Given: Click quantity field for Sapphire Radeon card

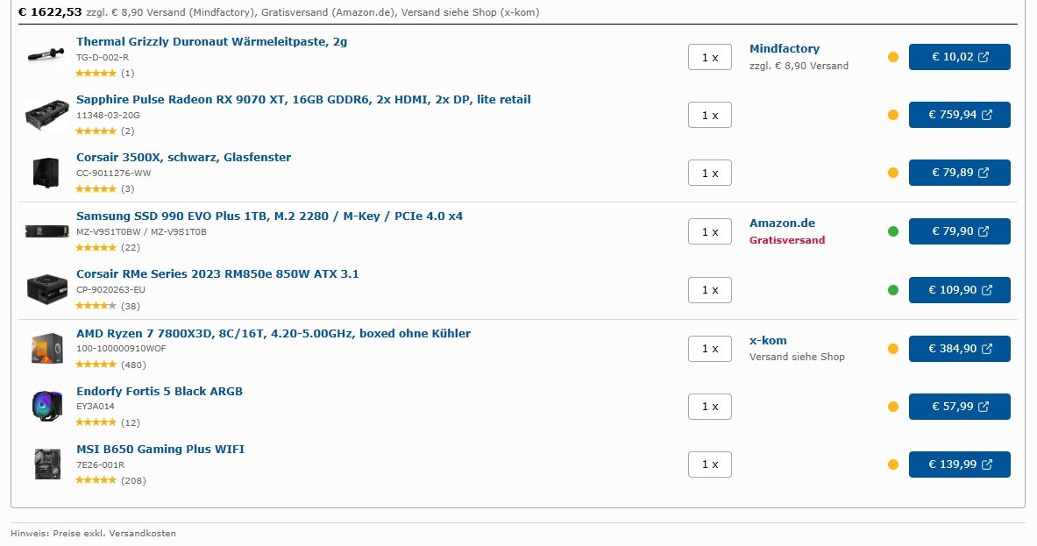Looking at the screenshot, I should [x=710, y=115].
